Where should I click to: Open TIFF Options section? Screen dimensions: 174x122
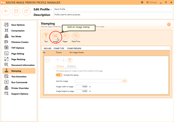(19, 48)
